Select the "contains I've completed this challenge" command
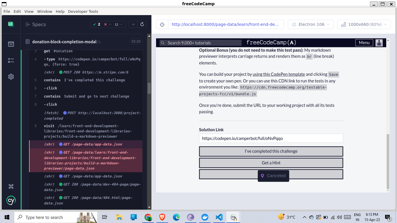The width and height of the screenshot is (397, 223). tap(86, 80)
